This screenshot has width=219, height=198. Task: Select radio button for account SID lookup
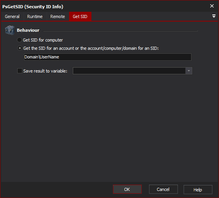tap(20, 48)
